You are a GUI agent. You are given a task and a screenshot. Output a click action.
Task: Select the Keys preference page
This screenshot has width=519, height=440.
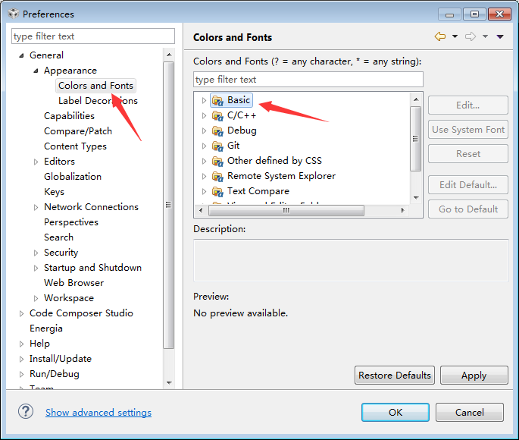coord(54,192)
